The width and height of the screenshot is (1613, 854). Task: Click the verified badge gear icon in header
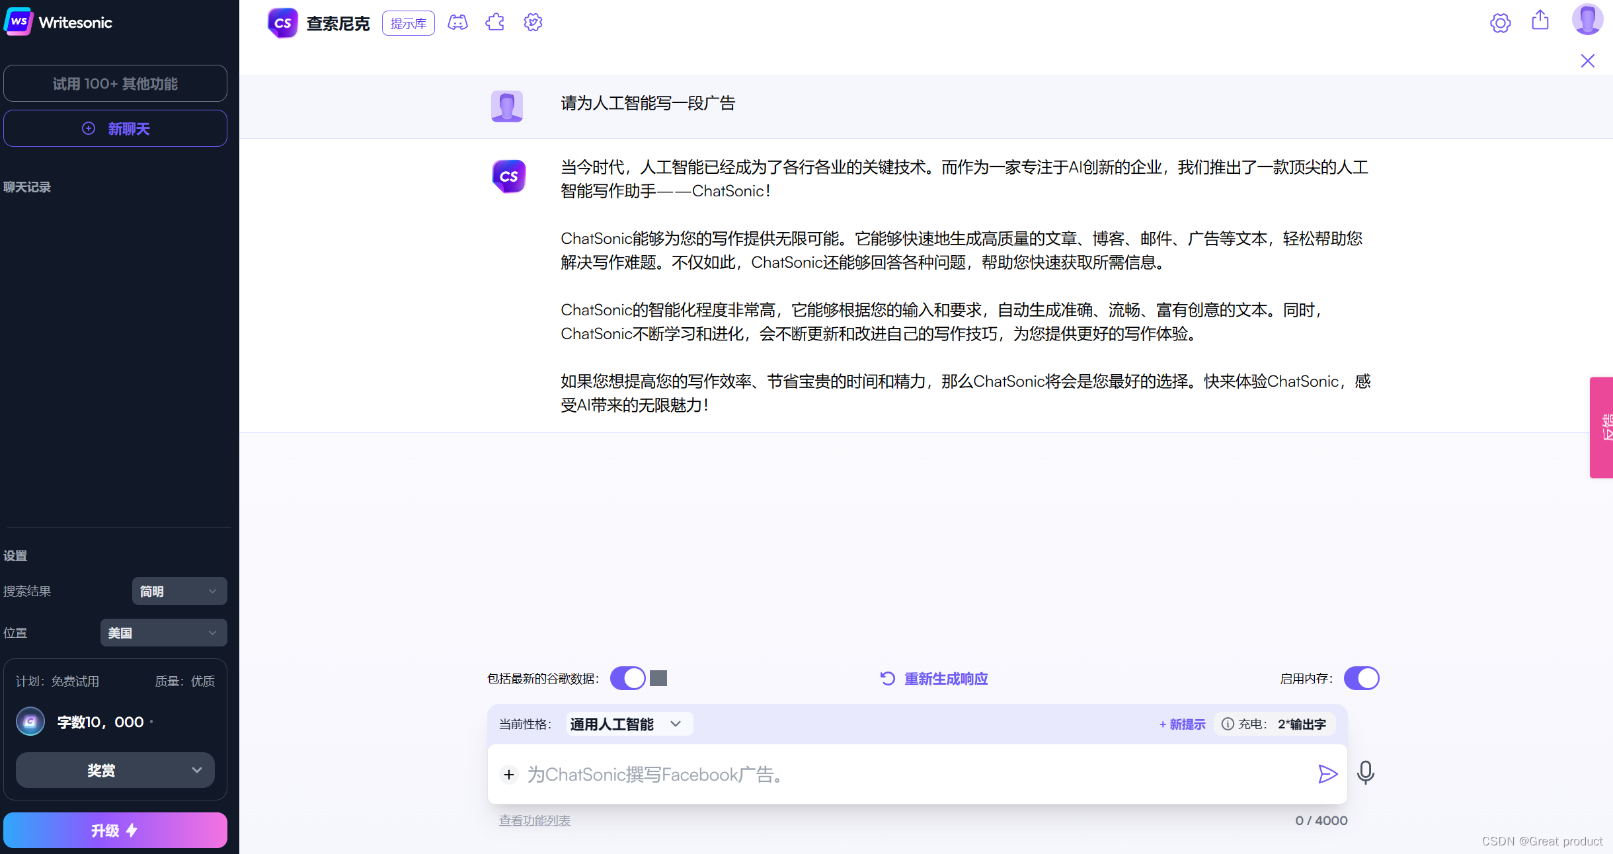click(x=533, y=23)
